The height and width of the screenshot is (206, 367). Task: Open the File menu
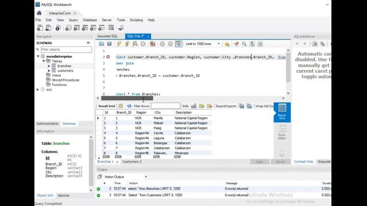[x=38, y=20]
